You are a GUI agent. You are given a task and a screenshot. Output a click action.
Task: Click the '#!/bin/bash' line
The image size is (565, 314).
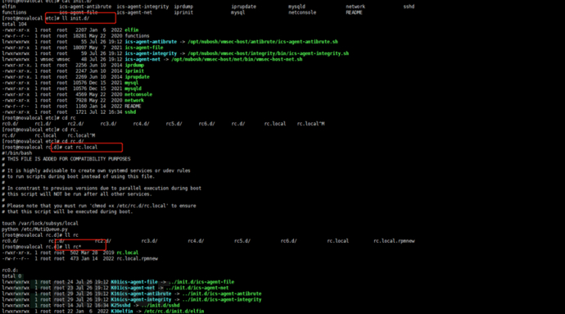tap(17, 153)
